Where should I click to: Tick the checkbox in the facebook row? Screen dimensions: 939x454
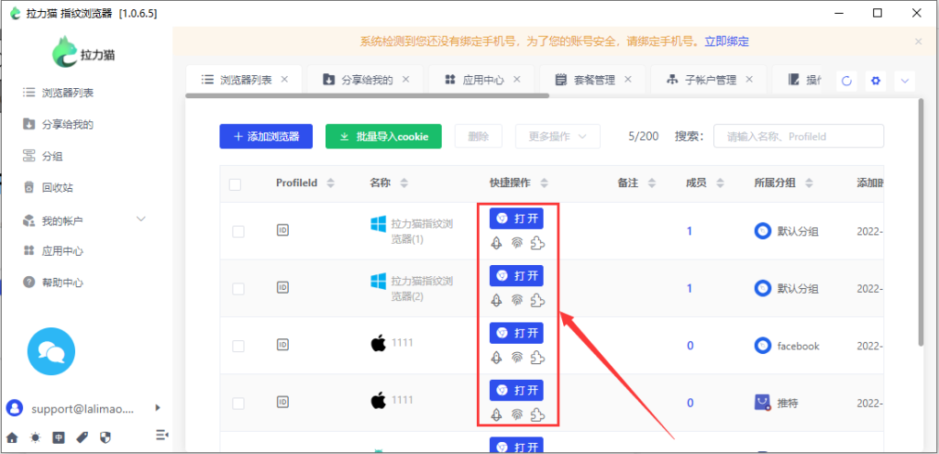(238, 346)
